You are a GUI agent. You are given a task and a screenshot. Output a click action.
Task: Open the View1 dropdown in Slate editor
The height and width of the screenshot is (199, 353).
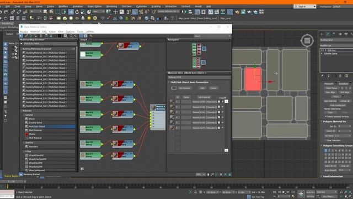212,36
